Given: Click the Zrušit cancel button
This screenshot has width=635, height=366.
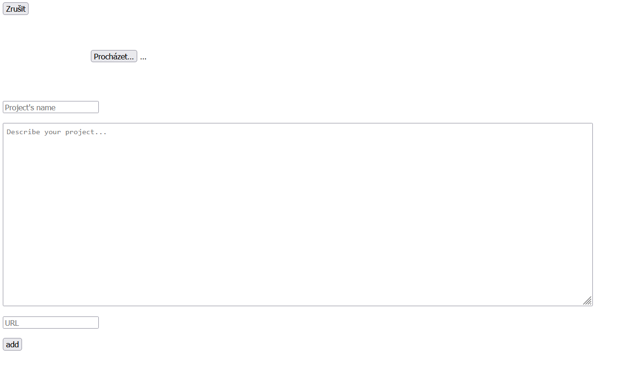Looking at the screenshot, I should click(15, 9).
